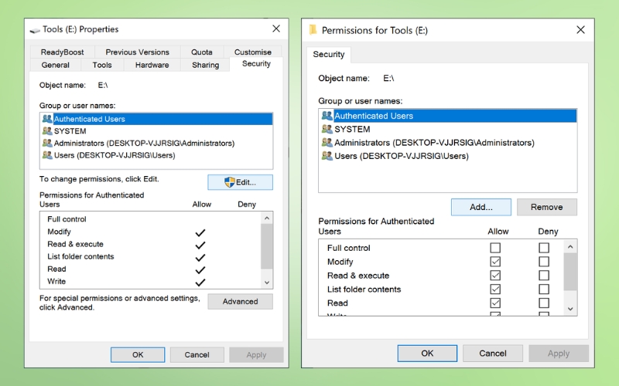Click the Add... button
The width and height of the screenshot is (619, 386).
[x=480, y=207]
